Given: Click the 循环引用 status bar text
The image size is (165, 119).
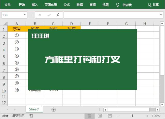Looking at the screenshot, I should (18, 116).
